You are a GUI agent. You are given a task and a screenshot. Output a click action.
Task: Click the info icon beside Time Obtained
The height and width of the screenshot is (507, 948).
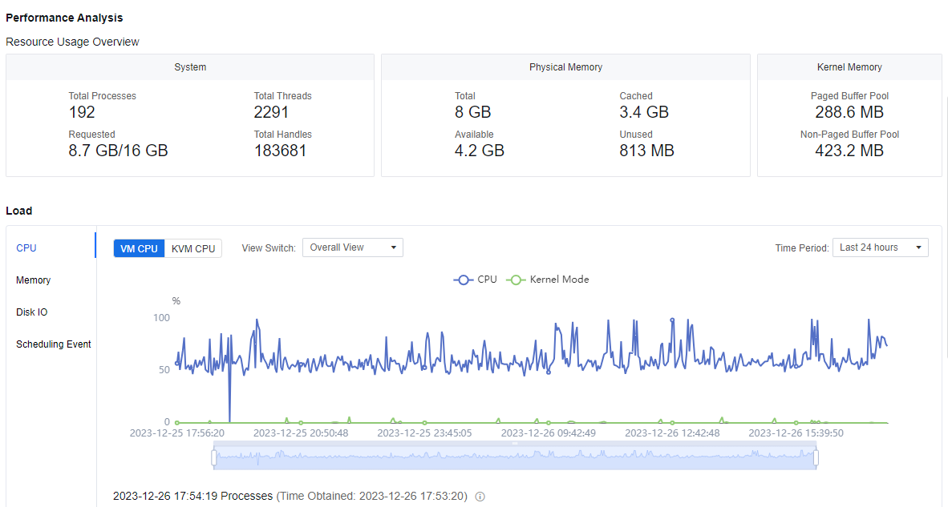(480, 497)
